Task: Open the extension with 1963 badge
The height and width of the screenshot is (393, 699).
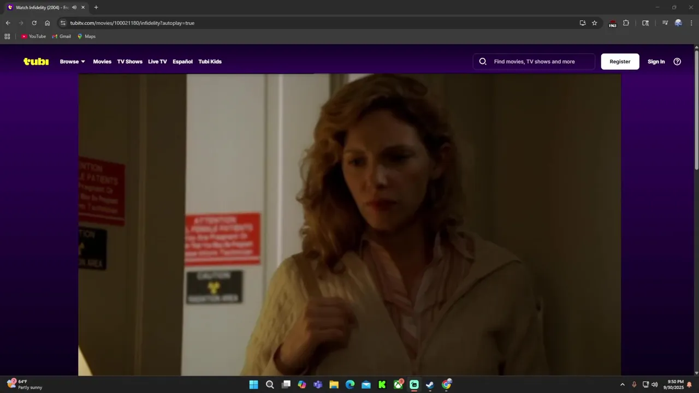Action: point(612,23)
